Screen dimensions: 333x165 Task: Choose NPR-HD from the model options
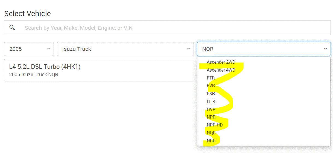pyautogui.click(x=215, y=125)
